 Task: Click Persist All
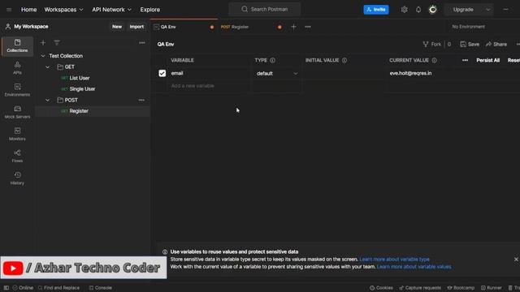(x=487, y=60)
